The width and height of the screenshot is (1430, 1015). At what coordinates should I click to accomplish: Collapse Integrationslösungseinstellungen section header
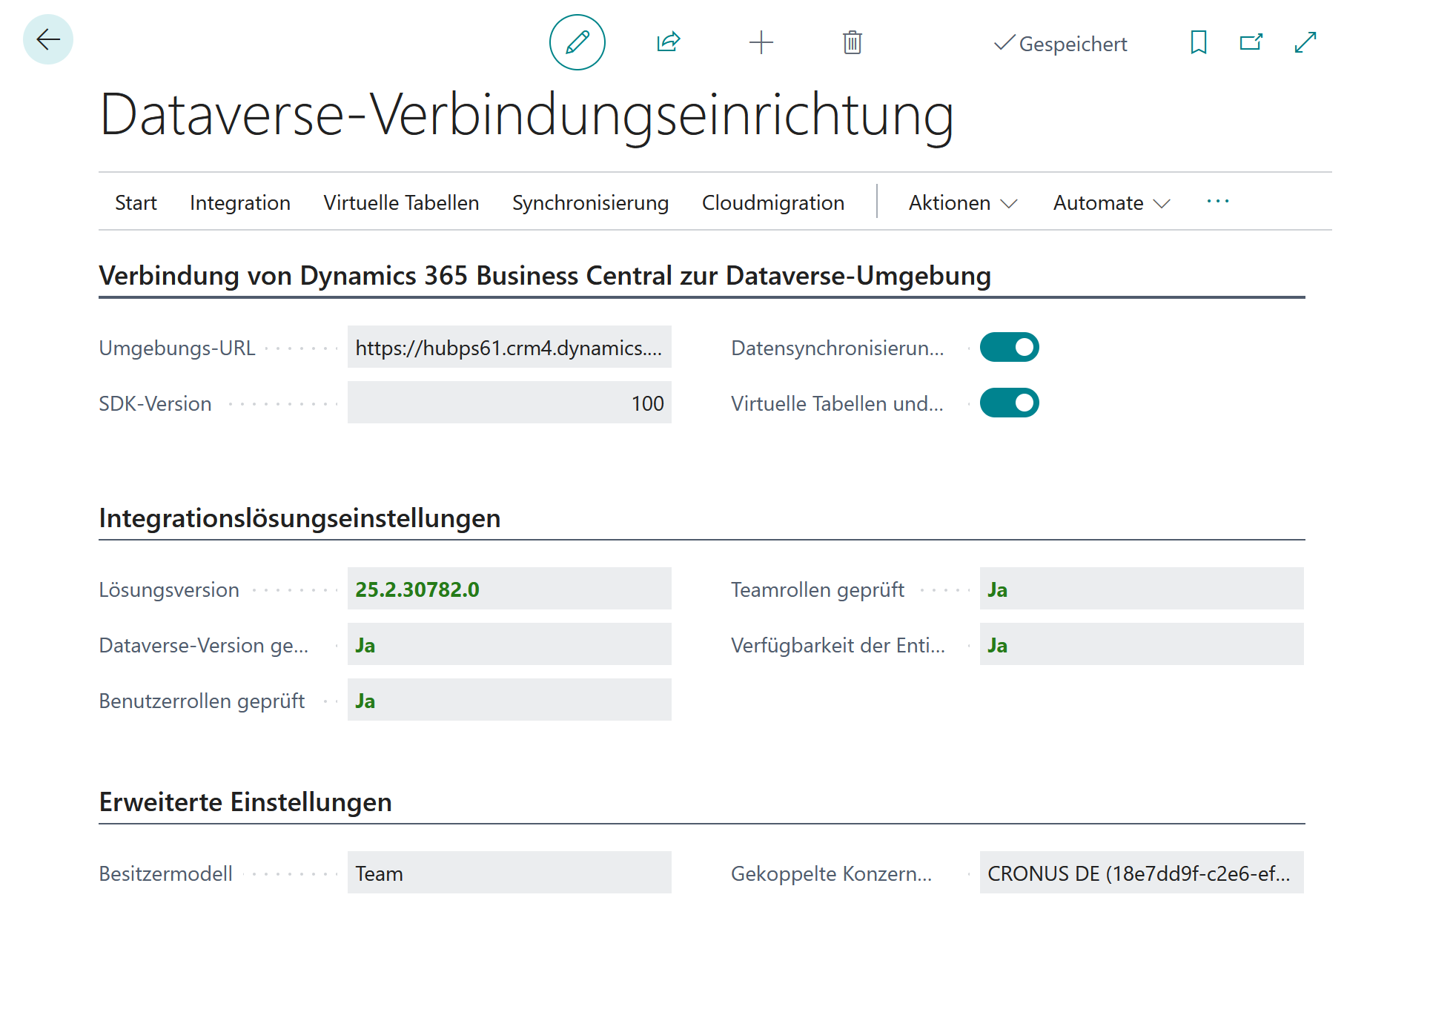299,518
